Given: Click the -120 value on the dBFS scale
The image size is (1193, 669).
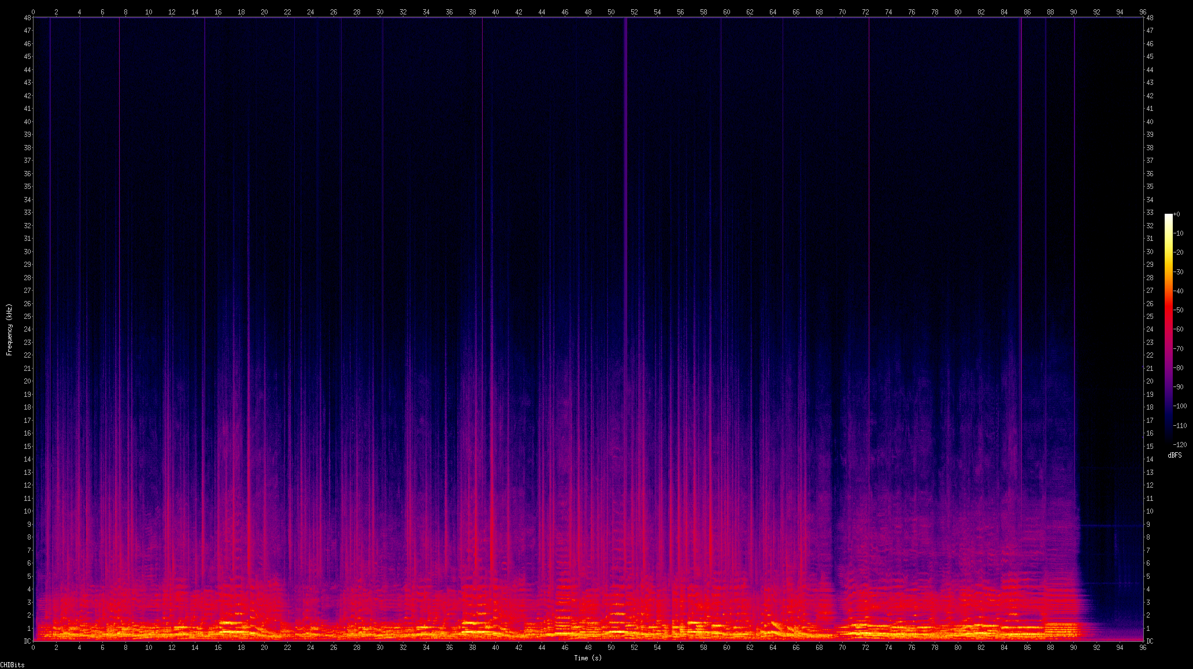Looking at the screenshot, I should click(1180, 444).
